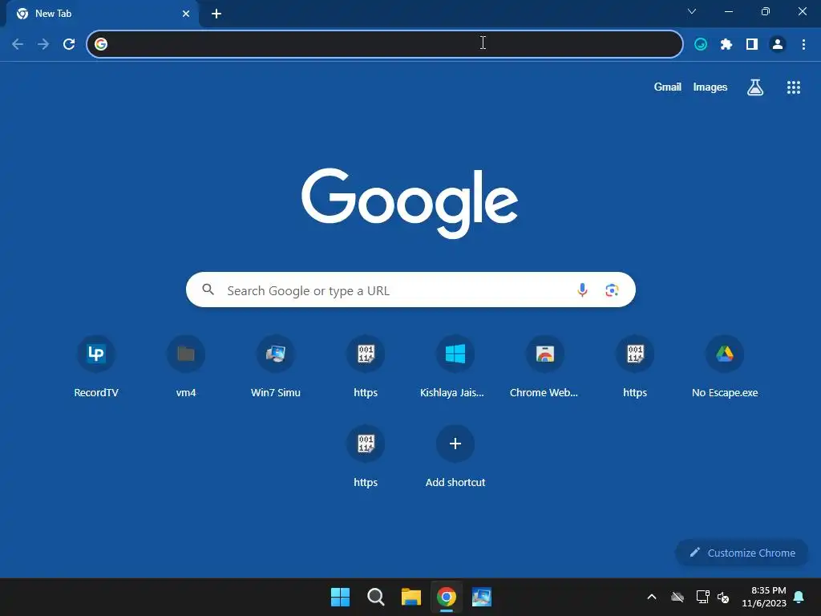Open the notifications bell
The width and height of the screenshot is (821, 616).
[799, 597]
